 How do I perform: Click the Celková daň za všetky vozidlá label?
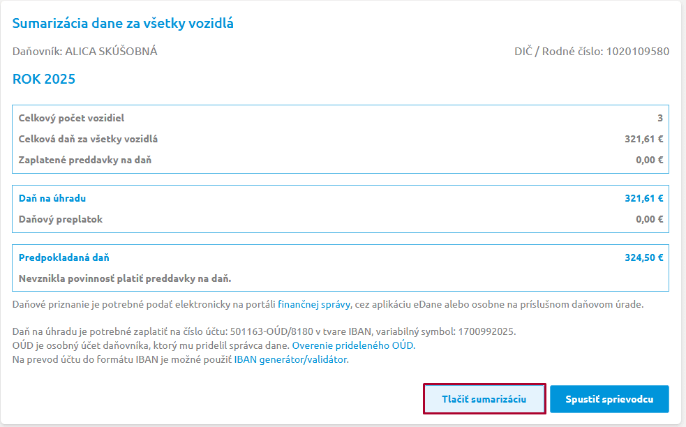[88, 139]
